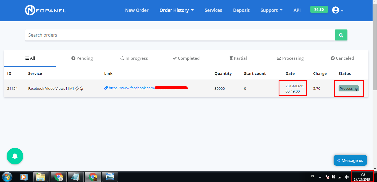
Task: Click the $4.30 balance badge
Action: 319,9
